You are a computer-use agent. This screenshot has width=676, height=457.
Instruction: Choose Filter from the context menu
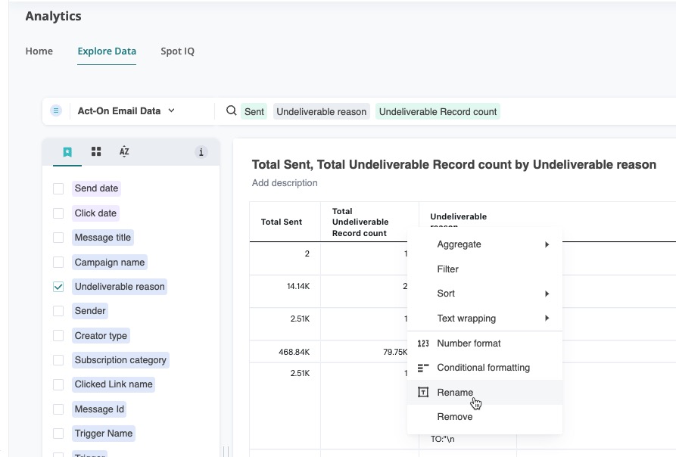(x=484, y=269)
